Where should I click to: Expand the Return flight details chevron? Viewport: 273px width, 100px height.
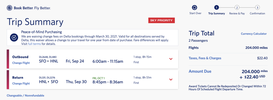(171, 80)
